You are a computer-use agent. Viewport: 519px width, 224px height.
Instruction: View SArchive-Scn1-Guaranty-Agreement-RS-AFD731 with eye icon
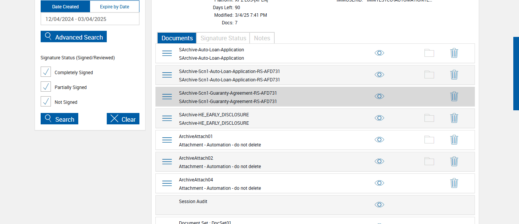[x=379, y=96]
